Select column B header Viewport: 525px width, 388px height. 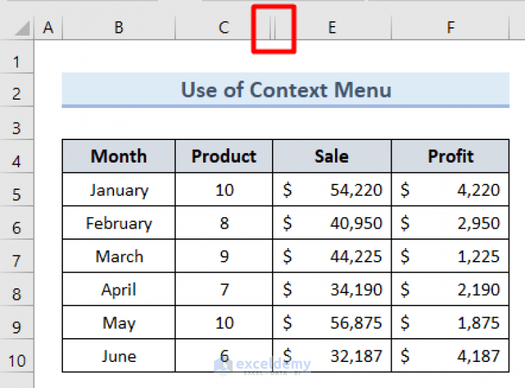coord(118,27)
